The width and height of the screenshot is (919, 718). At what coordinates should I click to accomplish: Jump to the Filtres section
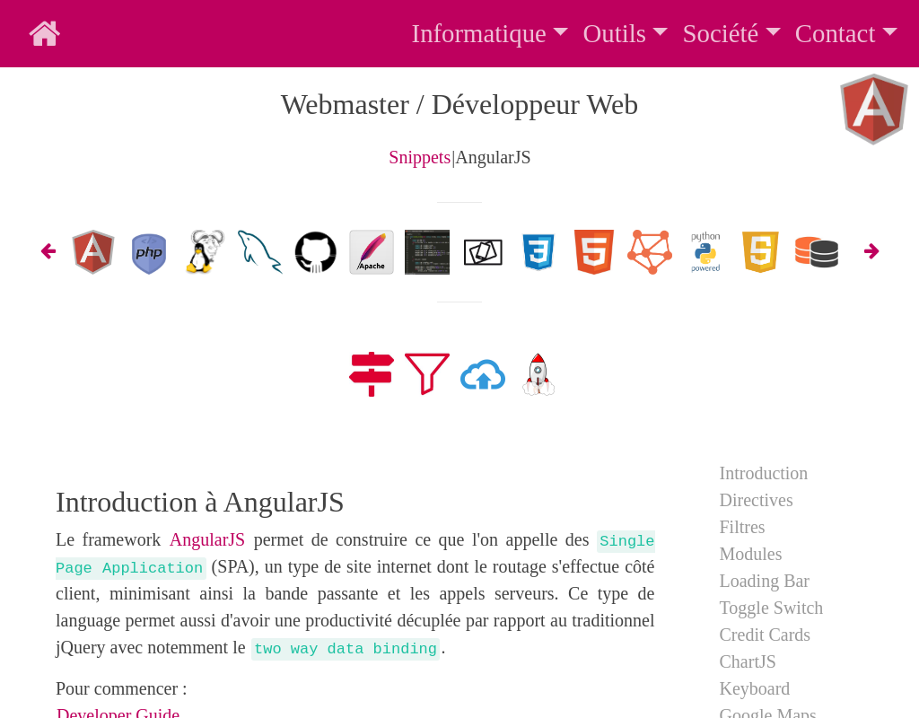(x=742, y=528)
